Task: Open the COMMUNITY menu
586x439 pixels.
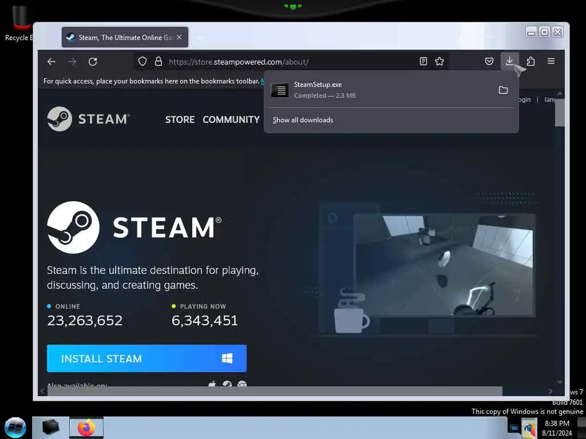Action: [231, 119]
